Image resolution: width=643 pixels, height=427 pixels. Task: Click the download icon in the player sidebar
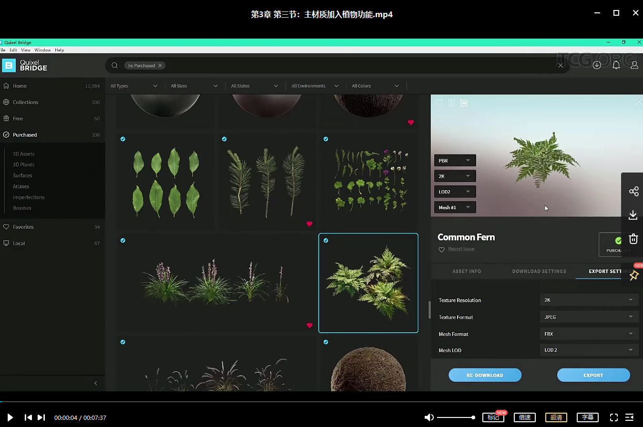(x=633, y=215)
